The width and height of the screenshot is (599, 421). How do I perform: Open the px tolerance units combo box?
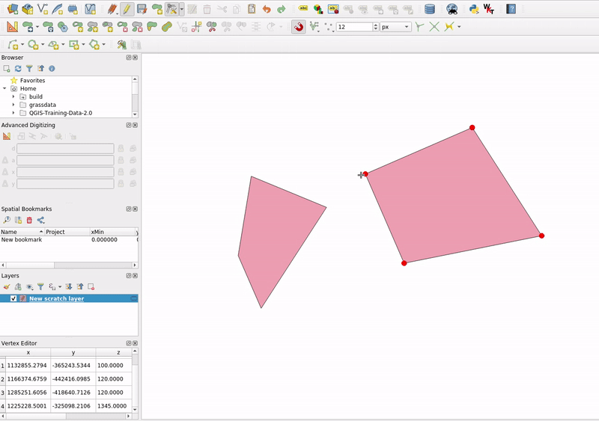tap(395, 27)
